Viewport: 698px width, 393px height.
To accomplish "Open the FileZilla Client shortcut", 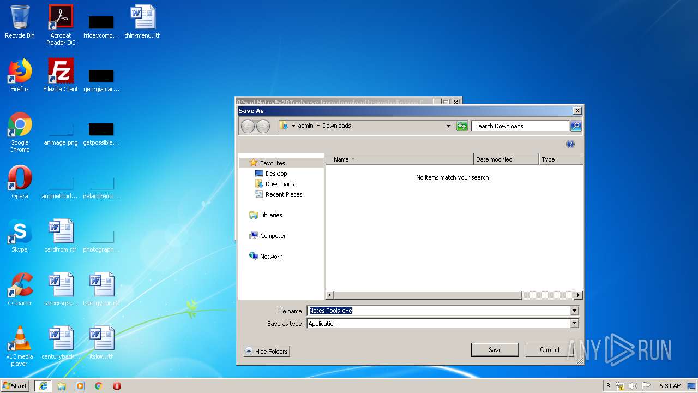I will 61,75.
